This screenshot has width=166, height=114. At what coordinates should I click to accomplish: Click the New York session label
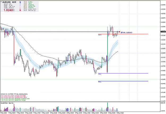point(32,10)
